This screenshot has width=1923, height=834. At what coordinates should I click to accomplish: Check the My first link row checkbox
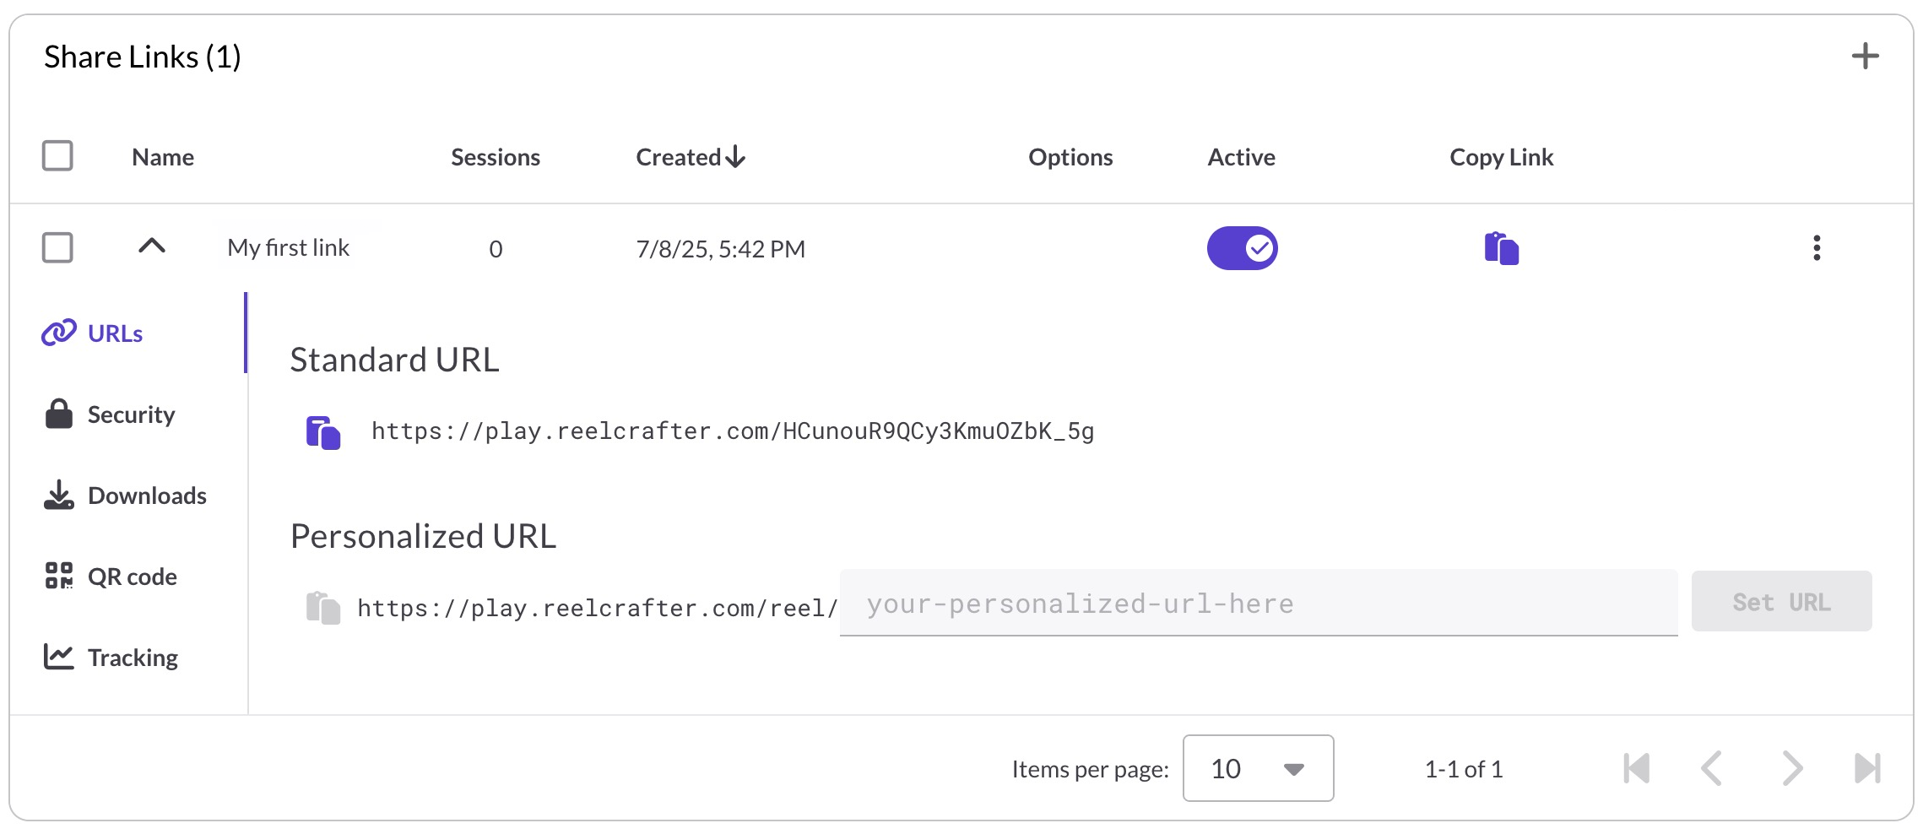pos(57,248)
